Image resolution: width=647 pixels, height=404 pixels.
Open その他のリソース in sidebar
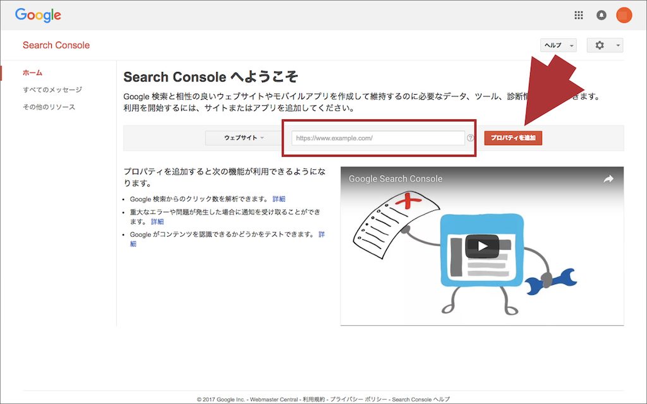49,107
